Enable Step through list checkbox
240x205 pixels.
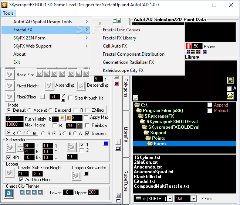click(x=70, y=98)
